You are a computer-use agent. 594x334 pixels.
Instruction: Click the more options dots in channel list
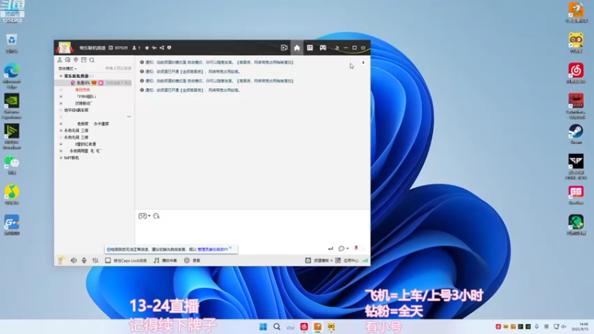pos(128,117)
